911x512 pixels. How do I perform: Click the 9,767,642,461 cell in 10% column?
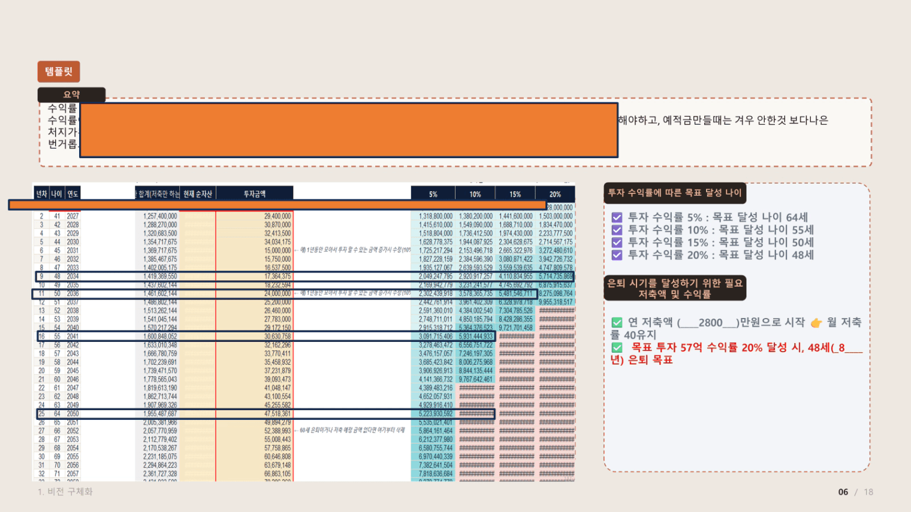coord(476,379)
